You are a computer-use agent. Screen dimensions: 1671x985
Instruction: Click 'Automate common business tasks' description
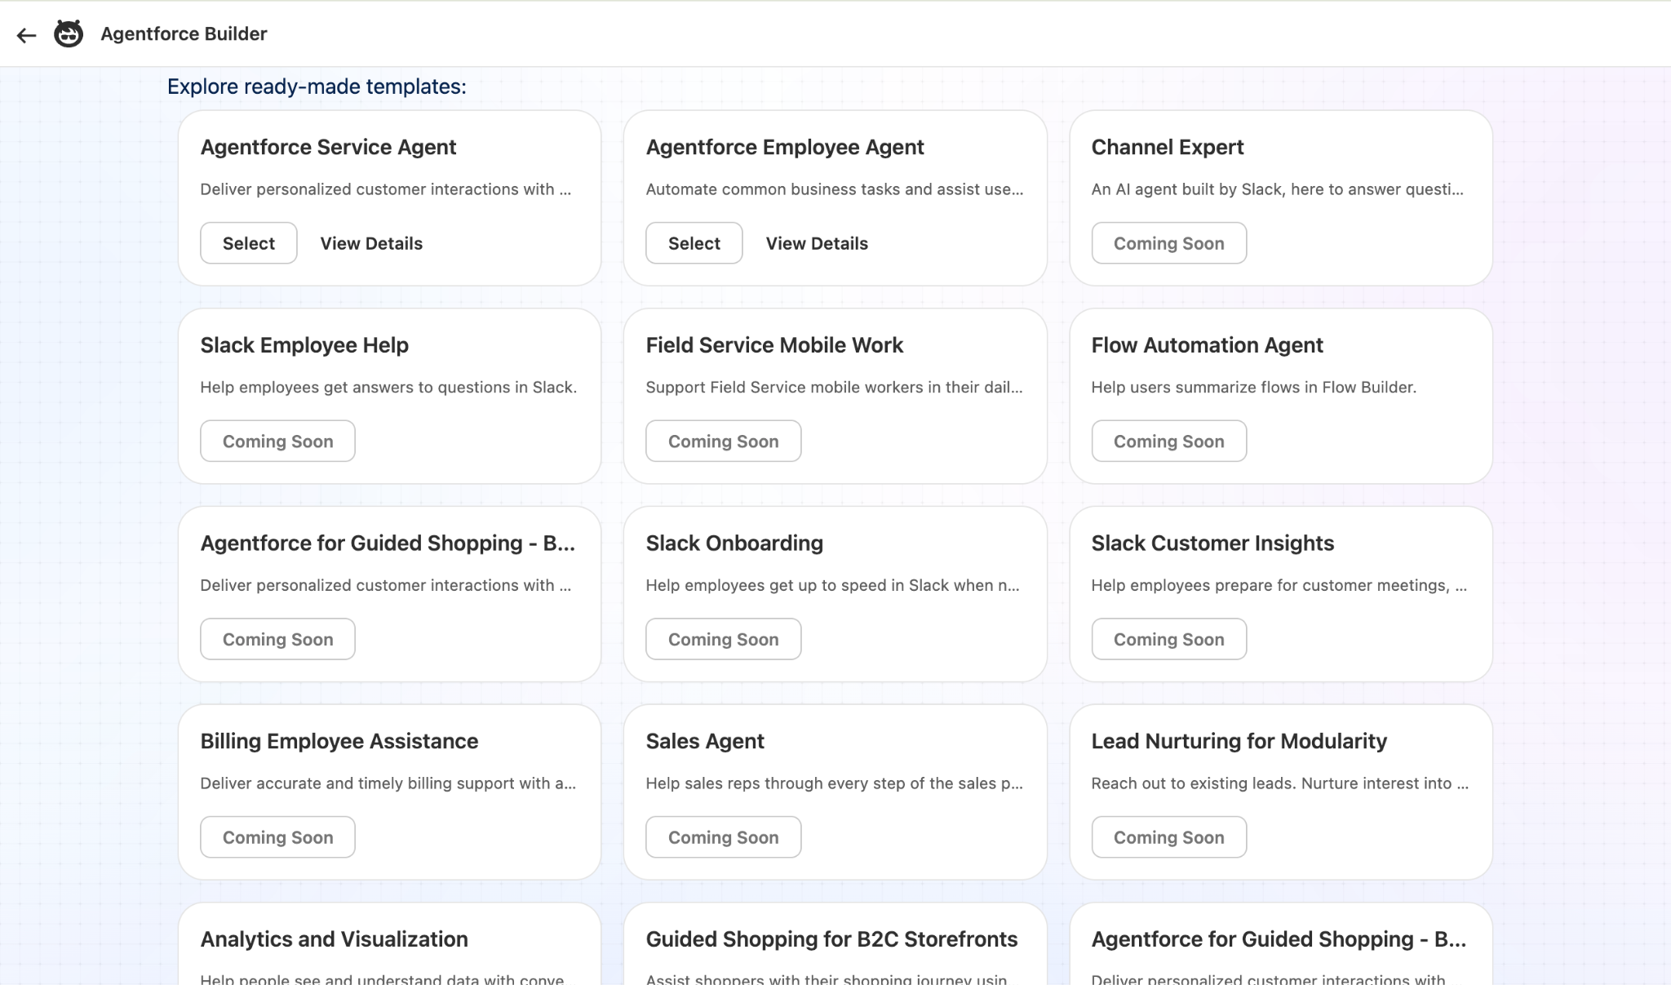tap(835, 189)
